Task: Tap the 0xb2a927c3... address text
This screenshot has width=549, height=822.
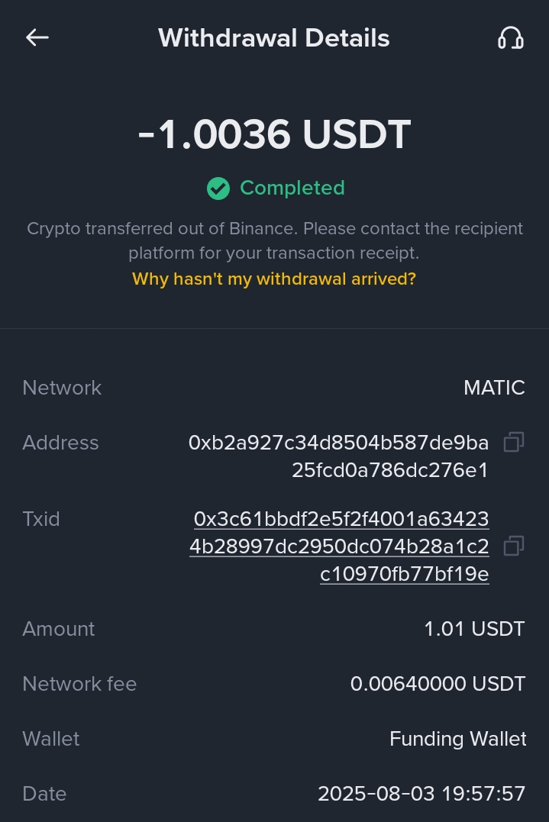Action: (x=338, y=456)
